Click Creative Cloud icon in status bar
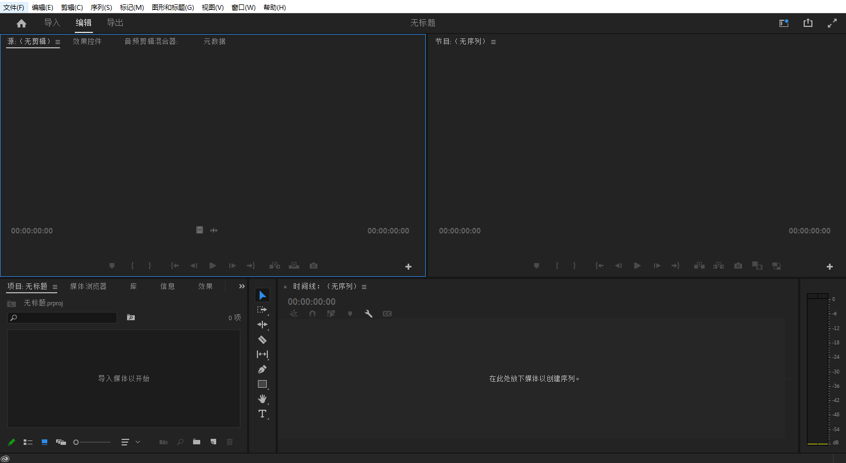Screen dimensions: 846x463 [x=5, y=459]
